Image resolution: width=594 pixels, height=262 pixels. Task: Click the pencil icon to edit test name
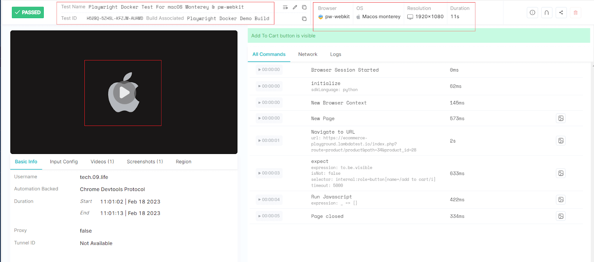tap(295, 7)
